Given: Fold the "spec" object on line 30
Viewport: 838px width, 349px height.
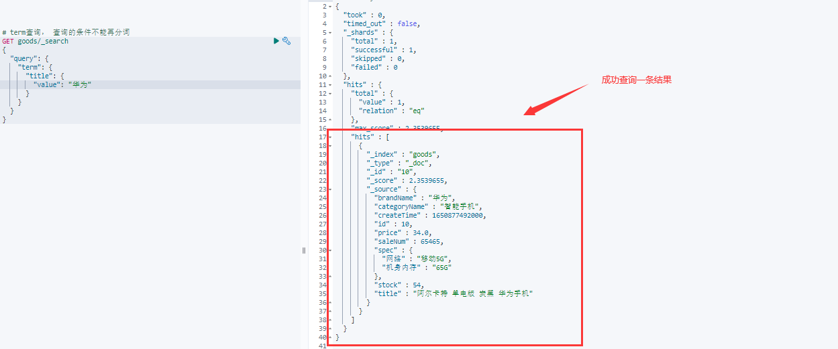Looking at the screenshot, I should (329, 250).
